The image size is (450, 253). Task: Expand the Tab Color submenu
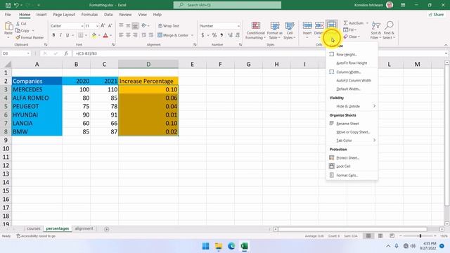[x=352, y=141]
